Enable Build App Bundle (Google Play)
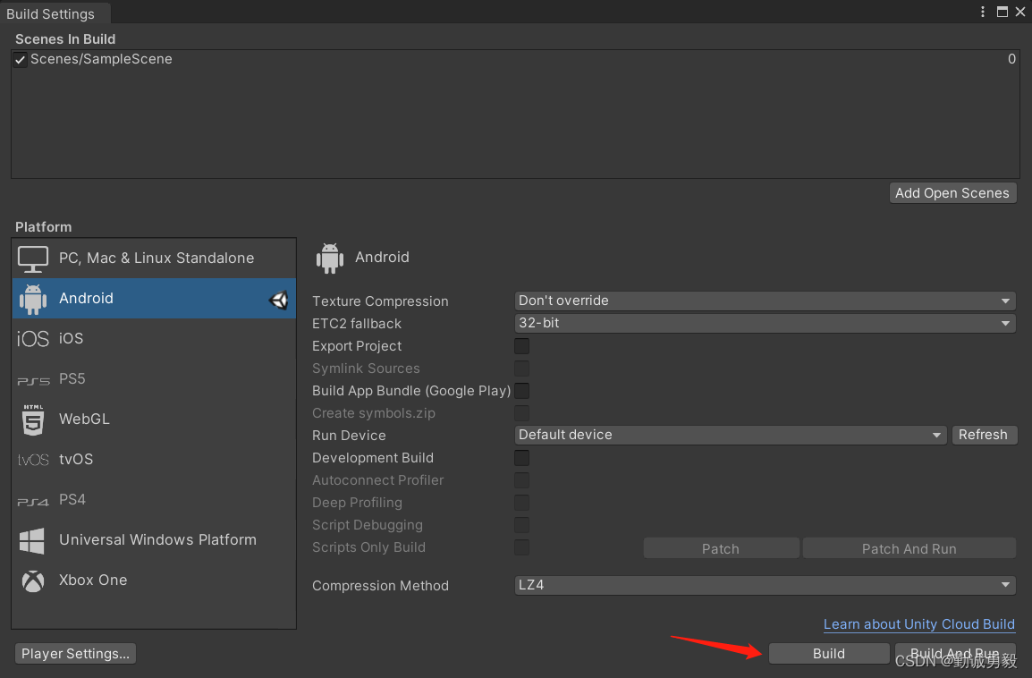 tap(522, 391)
